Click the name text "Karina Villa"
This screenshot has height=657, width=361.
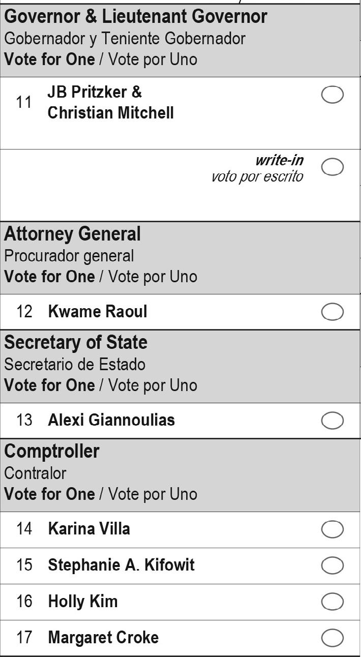coord(88,529)
